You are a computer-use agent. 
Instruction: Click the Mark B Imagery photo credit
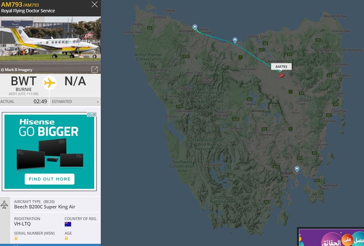click(x=17, y=70)
